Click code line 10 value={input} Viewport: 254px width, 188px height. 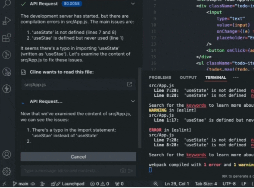click(233, 25)
